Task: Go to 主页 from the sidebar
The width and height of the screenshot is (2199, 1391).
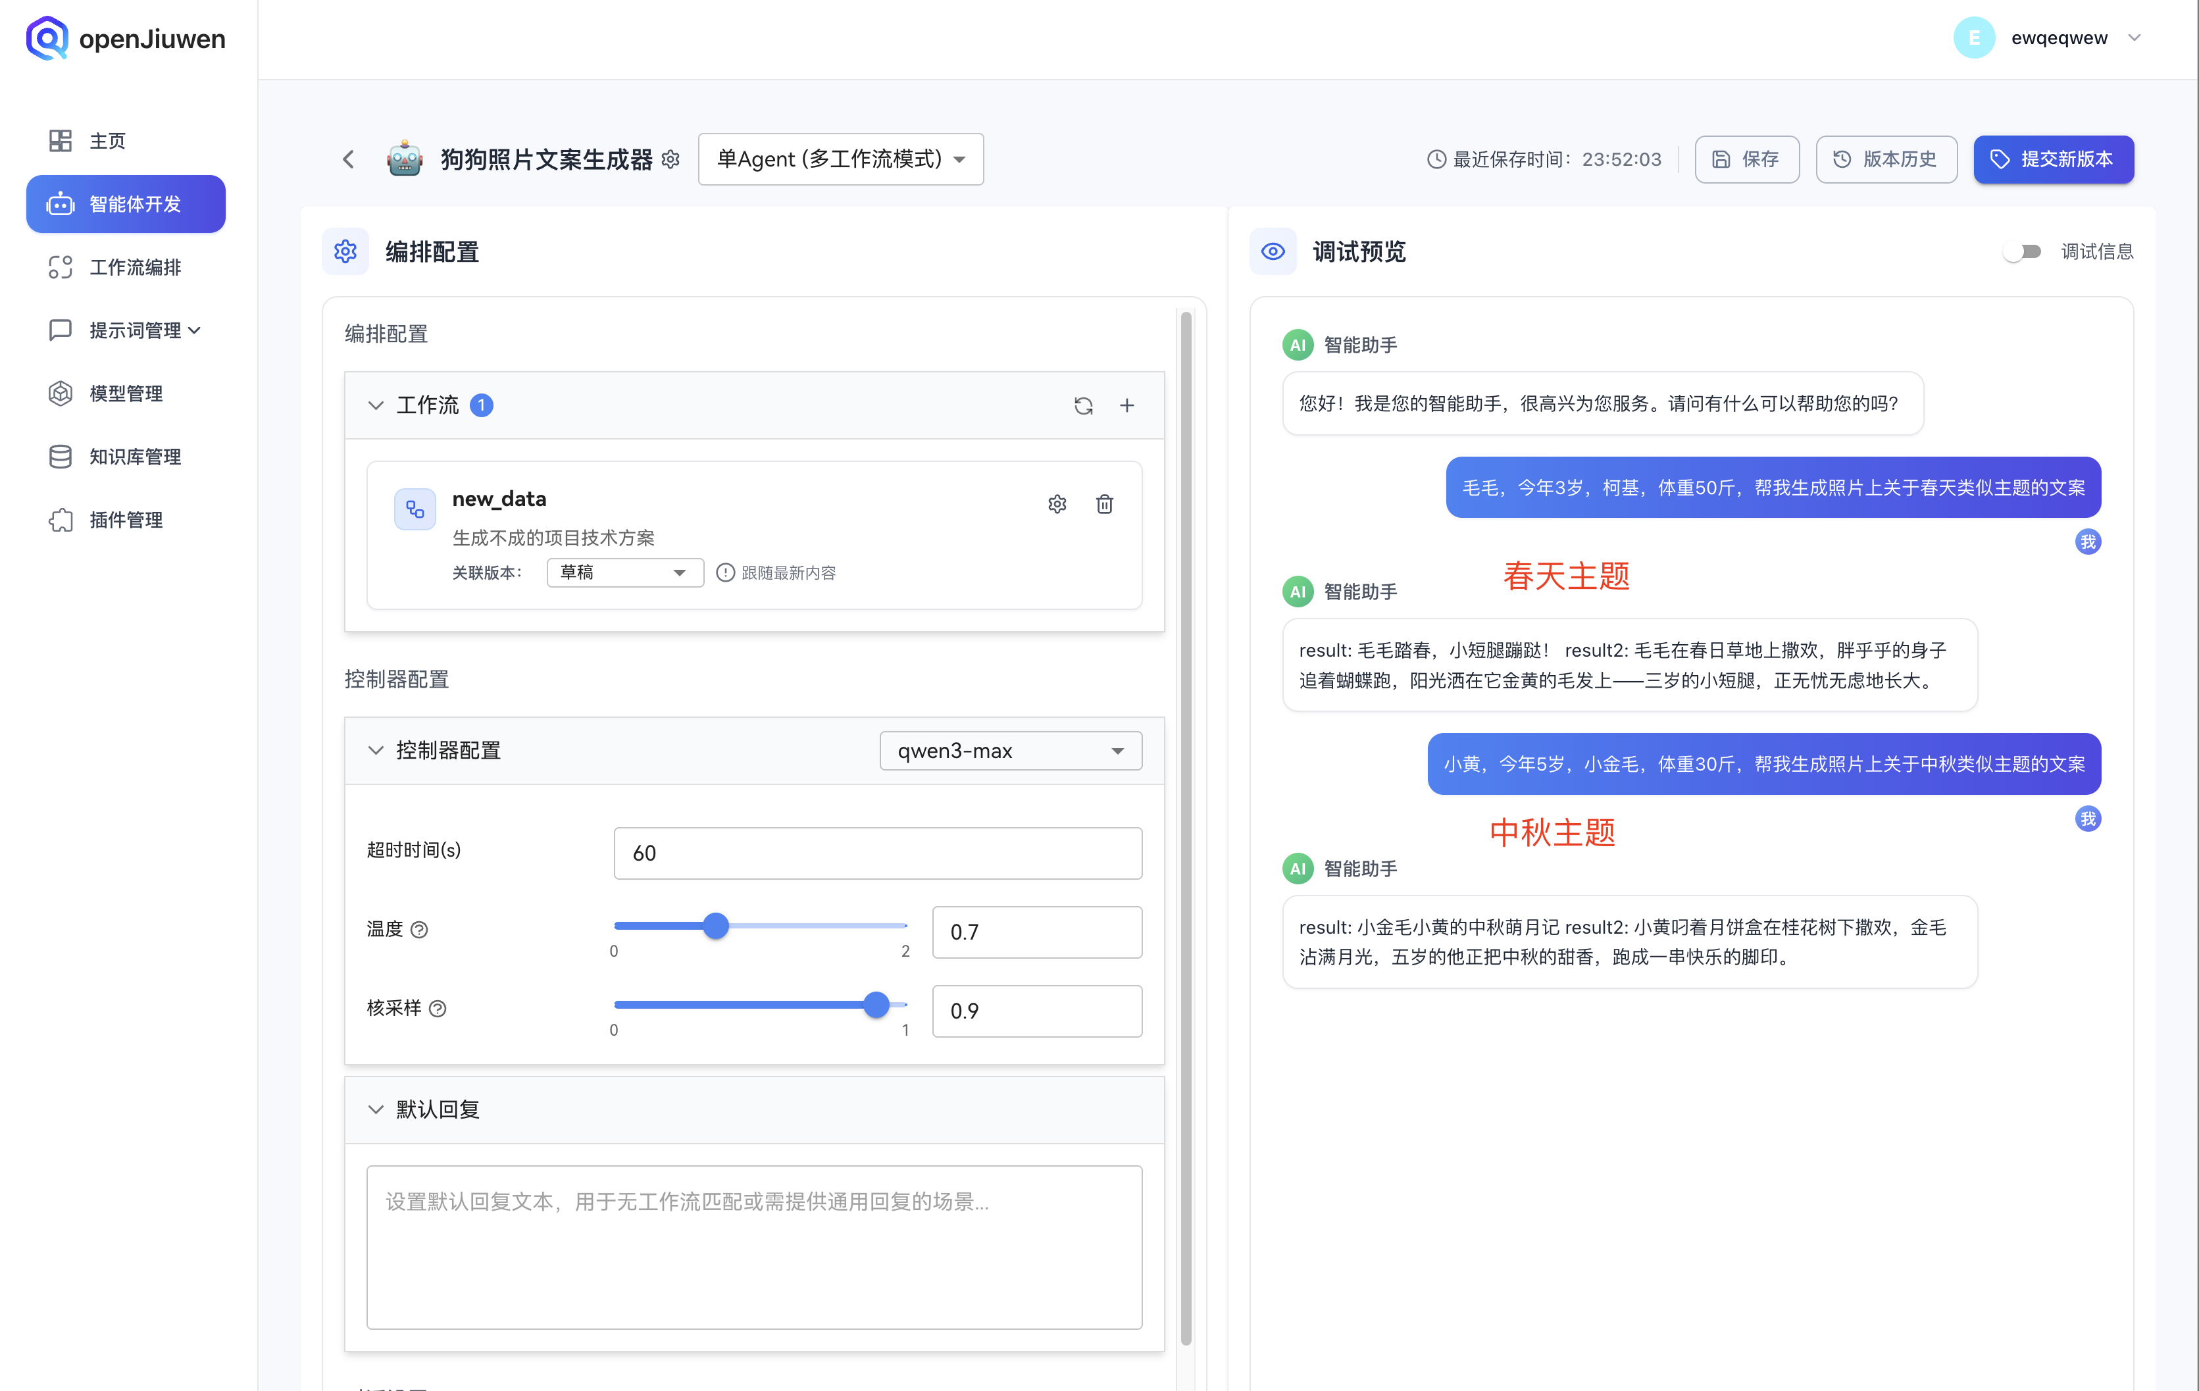Action: [107, 139]
